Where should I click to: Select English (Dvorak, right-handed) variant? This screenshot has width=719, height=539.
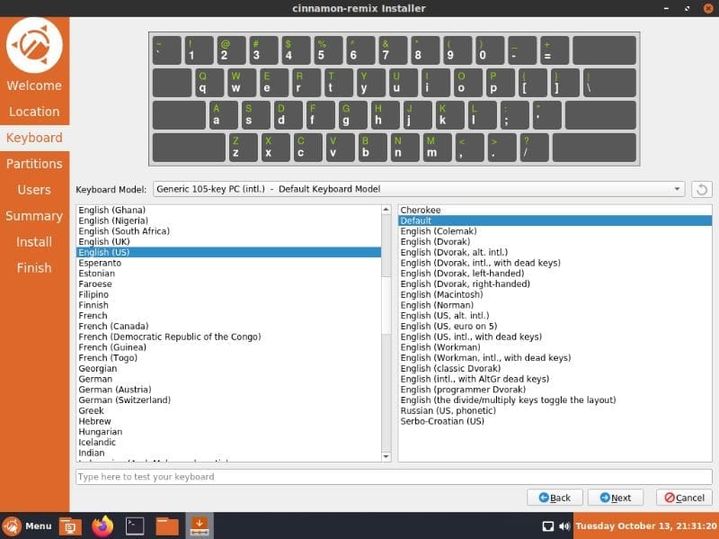point(555,284)
